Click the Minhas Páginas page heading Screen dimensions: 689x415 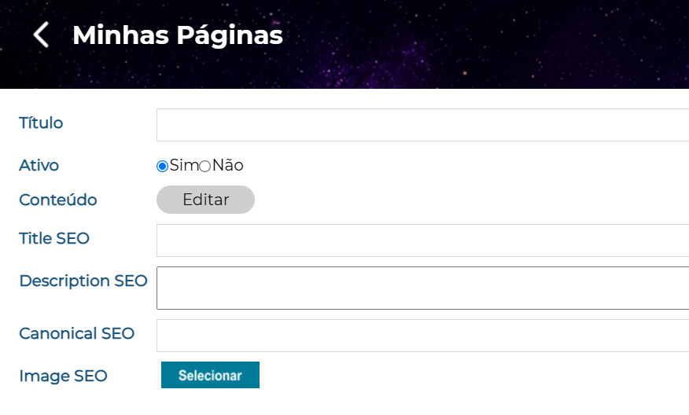[x=178, y=35]
